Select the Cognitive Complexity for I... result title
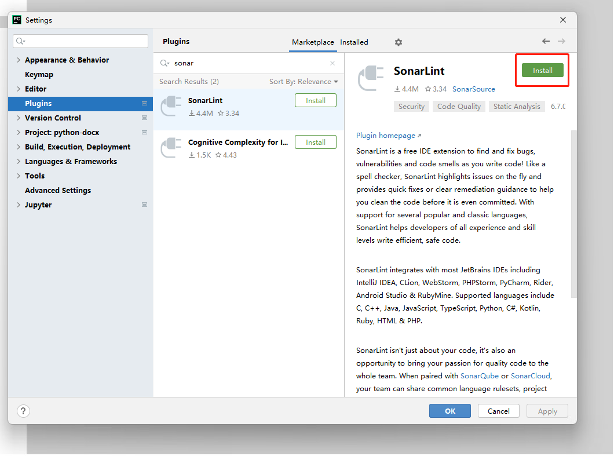 pos(237,142)
